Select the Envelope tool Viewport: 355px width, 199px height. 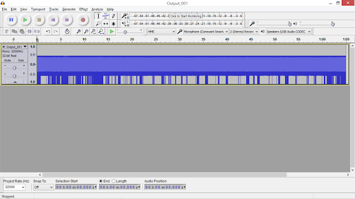pyautogui.click(x=106, y=16)
